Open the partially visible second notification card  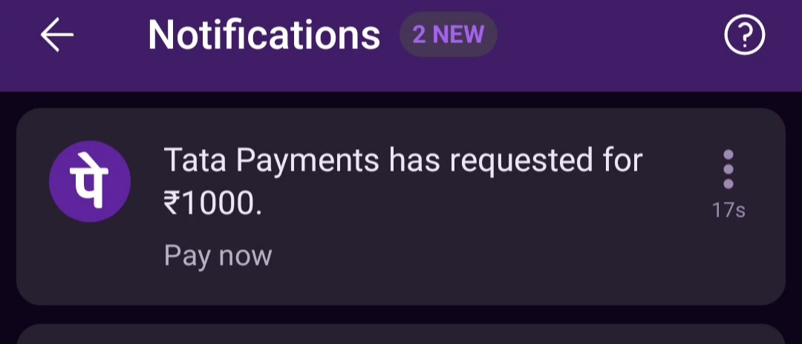[401, 335]
